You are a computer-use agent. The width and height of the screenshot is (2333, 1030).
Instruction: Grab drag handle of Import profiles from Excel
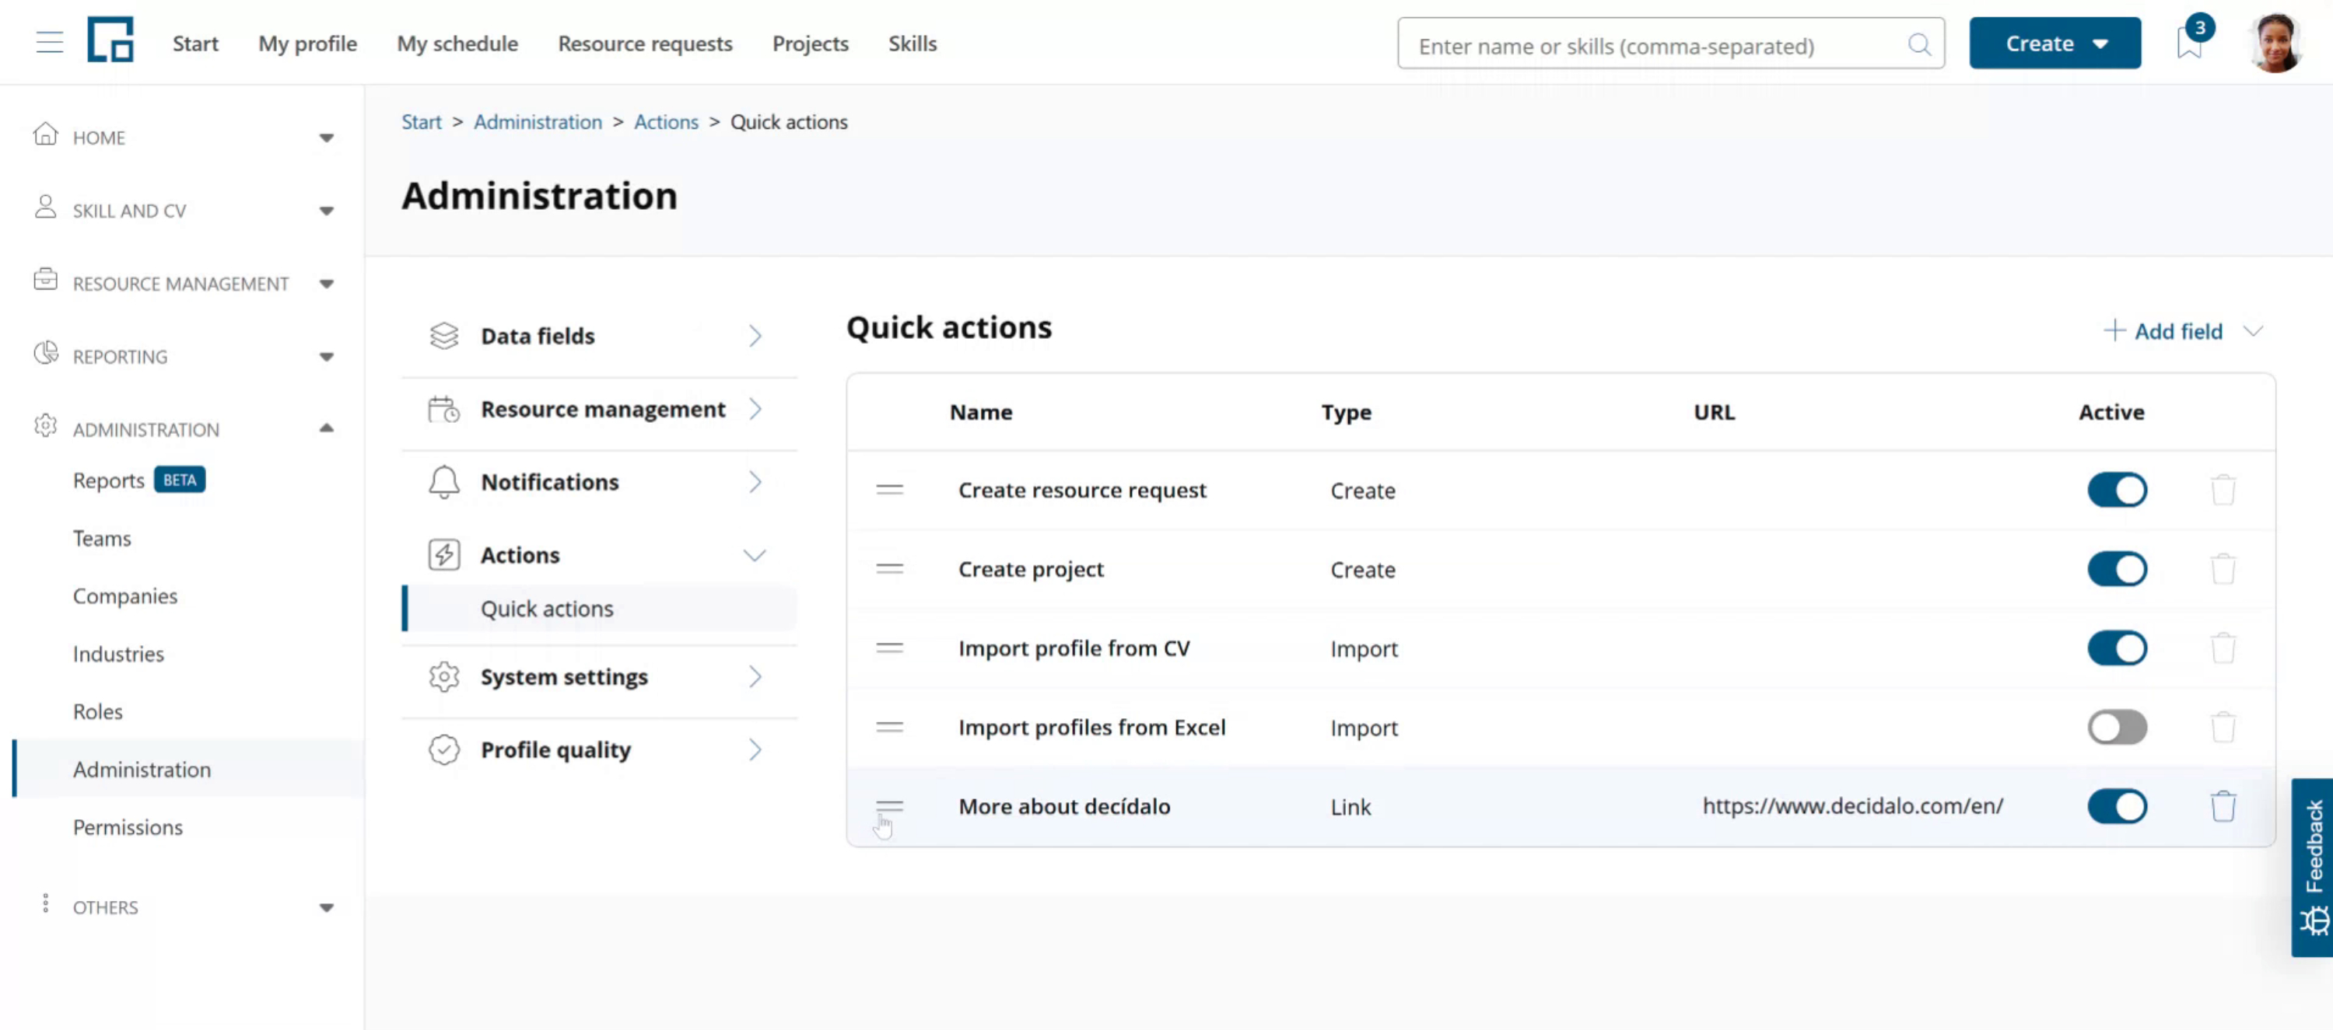coord(889,727)
